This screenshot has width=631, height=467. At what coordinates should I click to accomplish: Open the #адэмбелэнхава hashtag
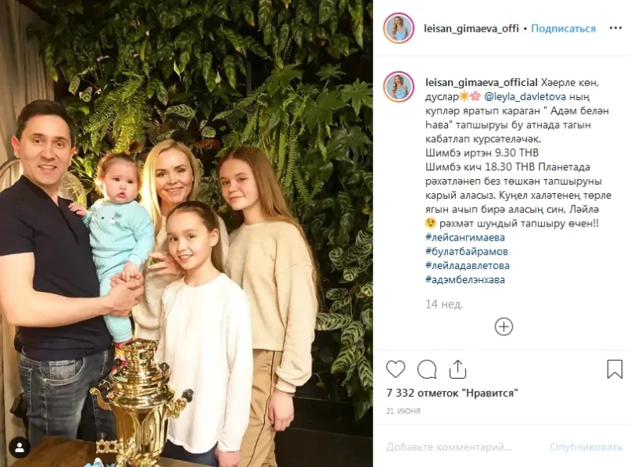[x=465, y=280]
